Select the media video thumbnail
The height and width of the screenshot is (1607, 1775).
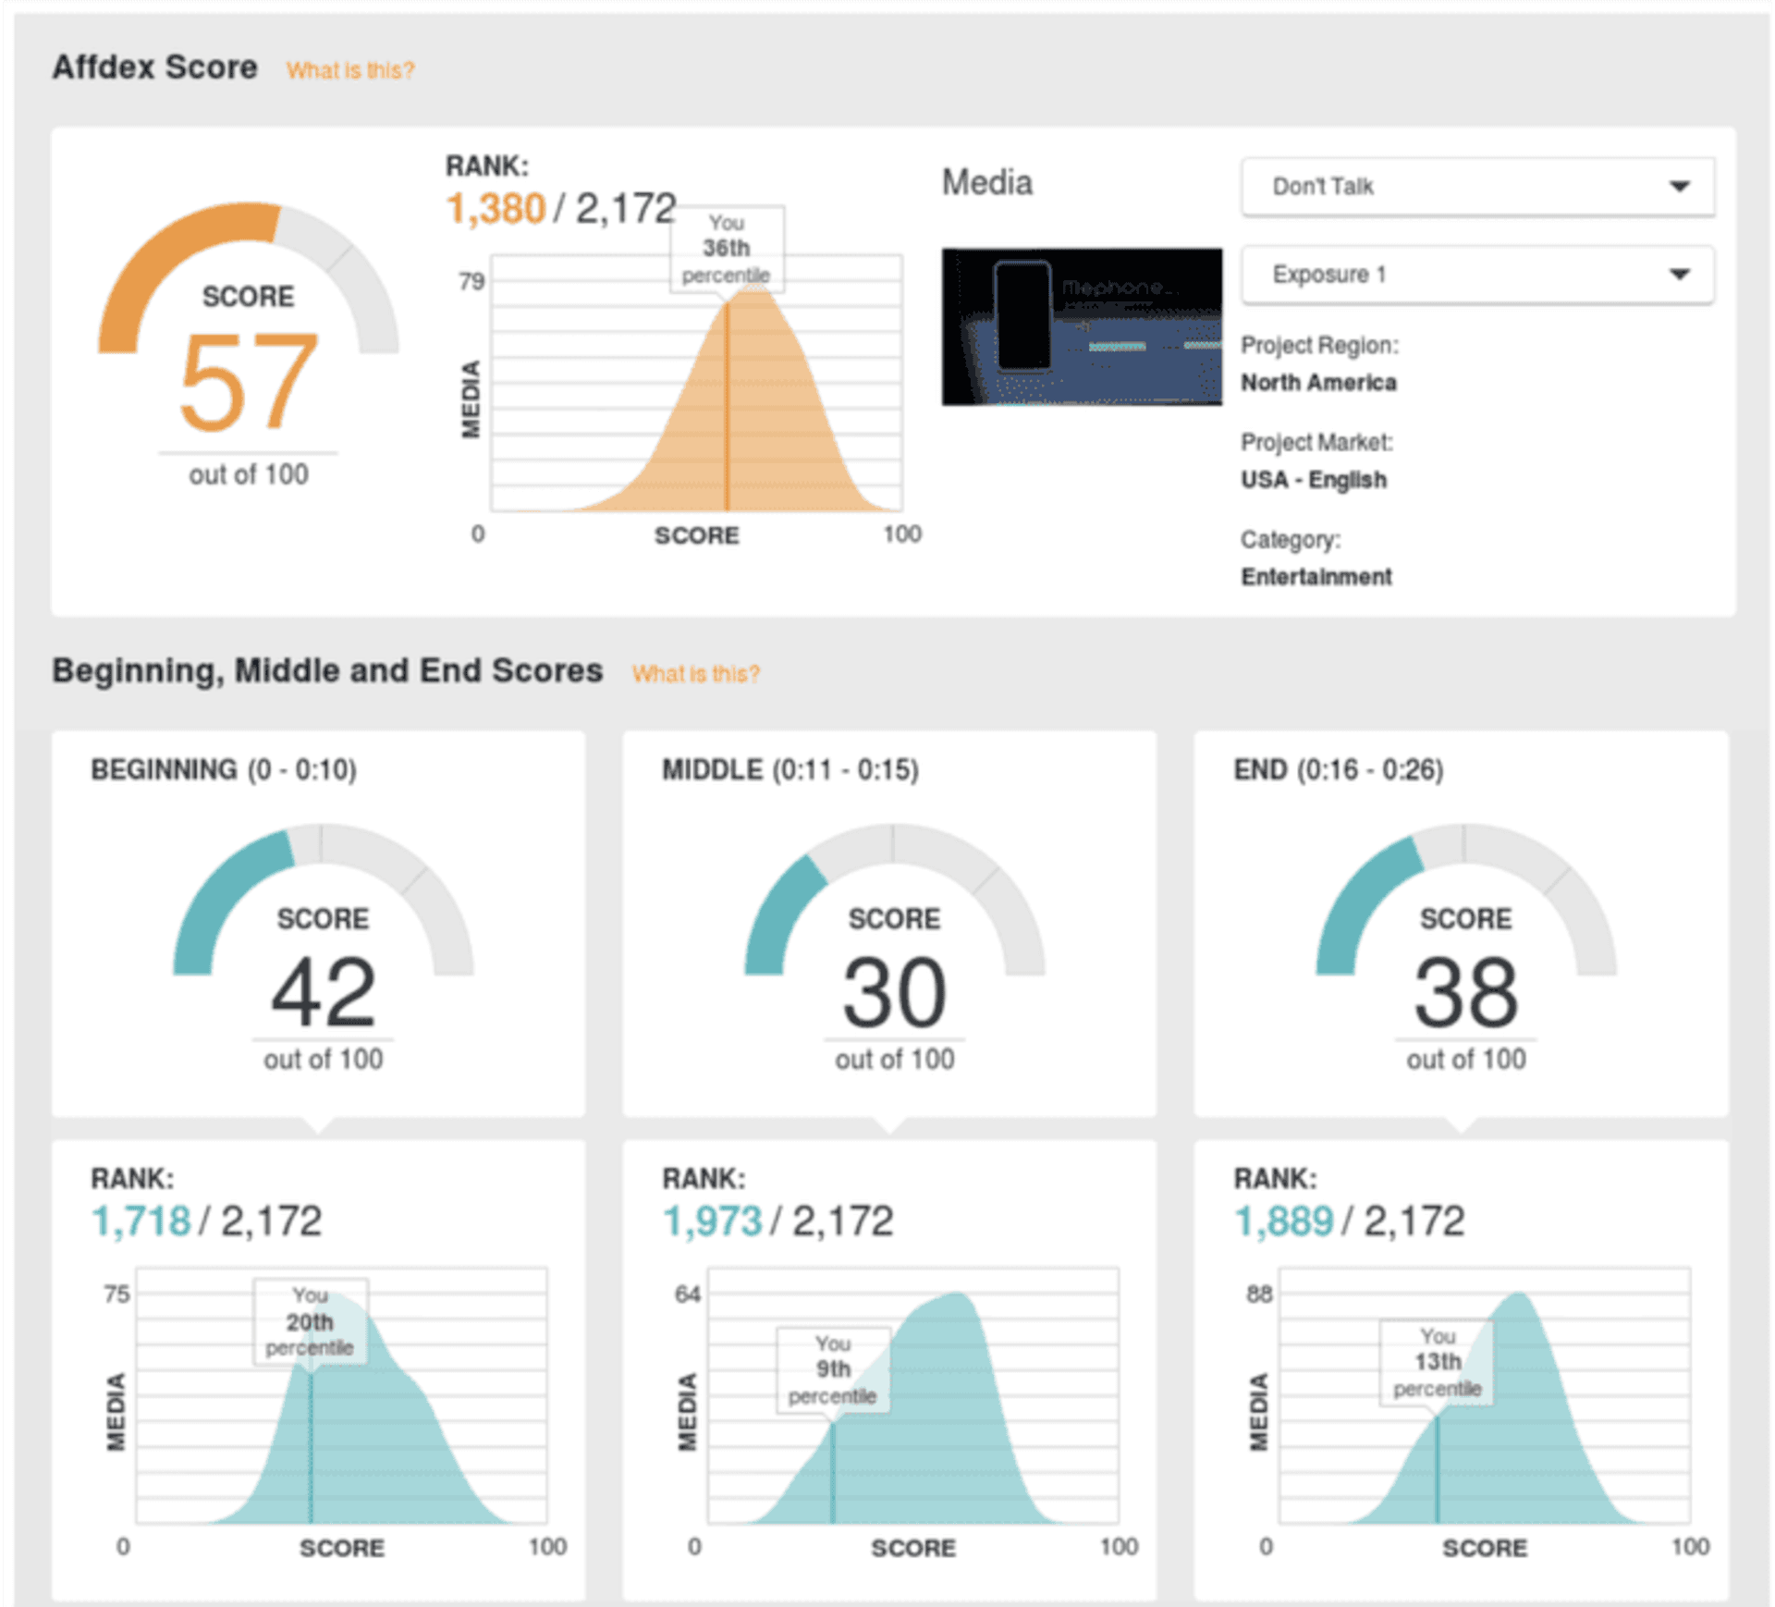pos(1080,325)
